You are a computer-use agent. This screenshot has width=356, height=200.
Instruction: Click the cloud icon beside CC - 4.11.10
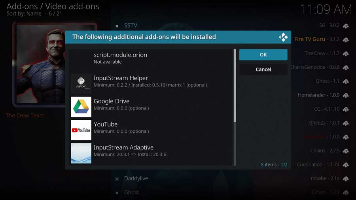coord(346,109)
